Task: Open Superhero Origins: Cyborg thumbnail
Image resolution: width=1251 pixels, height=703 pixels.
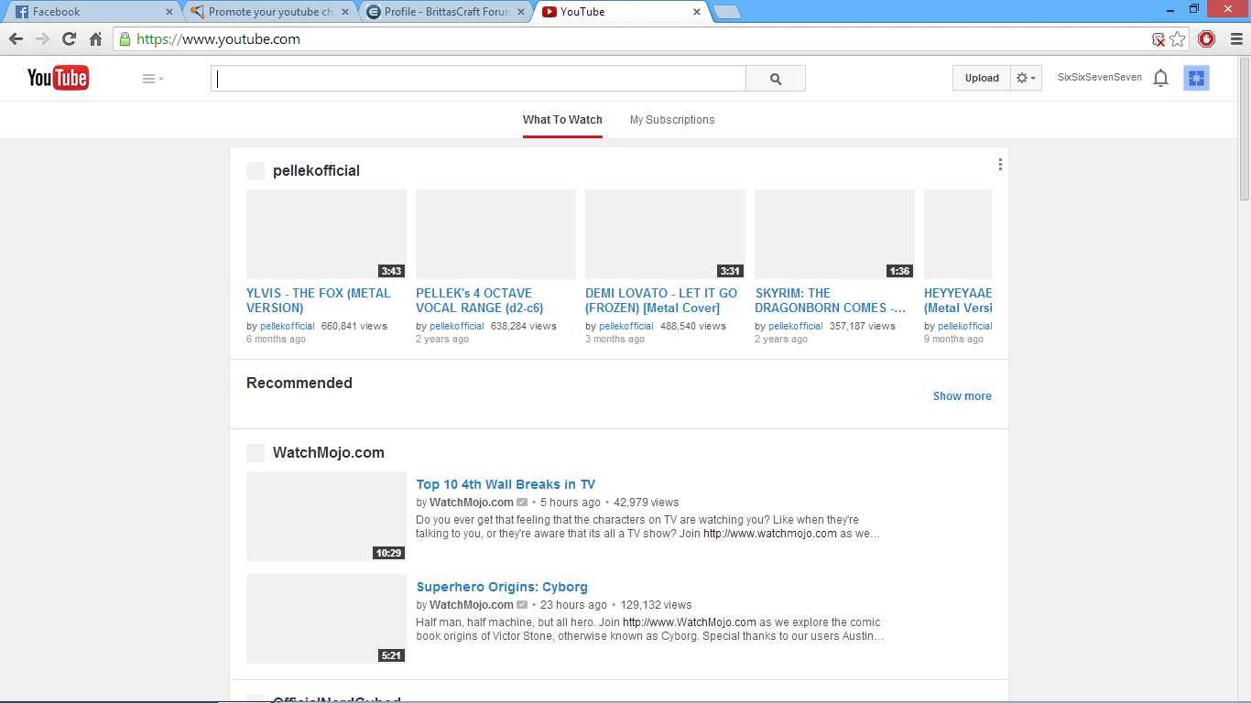Action: pyautogui.click(x=326, y=619)
